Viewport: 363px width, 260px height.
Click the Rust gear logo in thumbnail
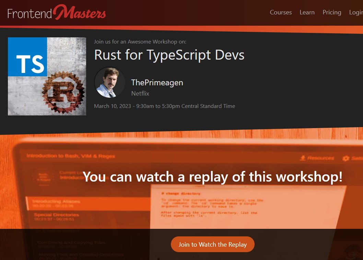pos(63,92)
